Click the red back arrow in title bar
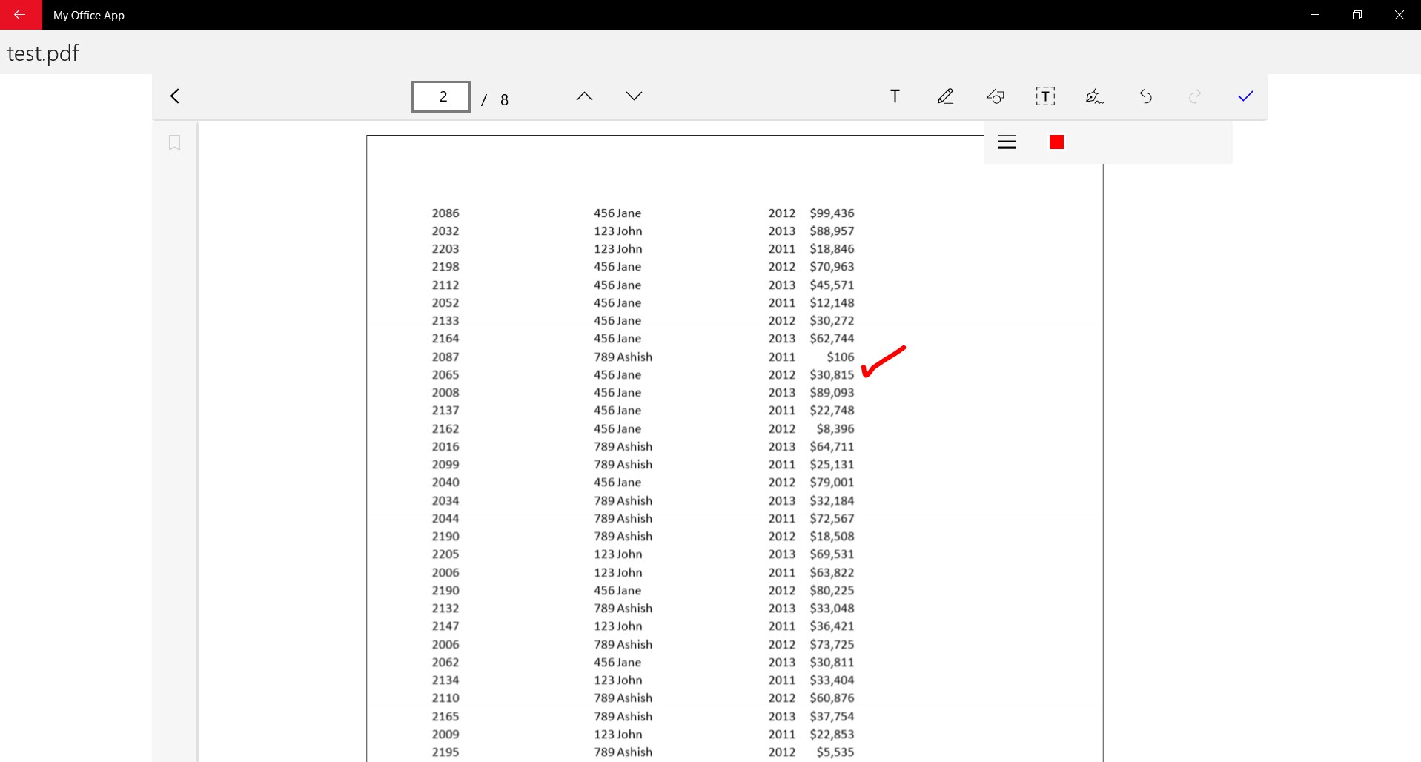Viewport: 1421px width, 762px height. 20,15
